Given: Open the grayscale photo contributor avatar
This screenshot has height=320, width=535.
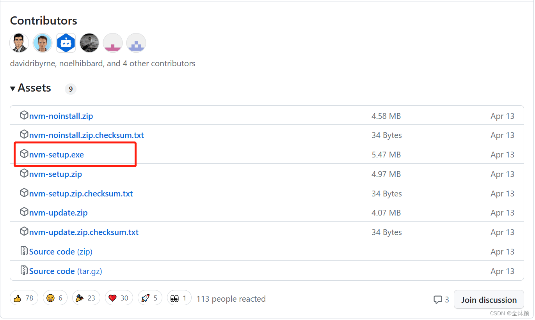Looking at the screenshot, I should coord(89,43).
